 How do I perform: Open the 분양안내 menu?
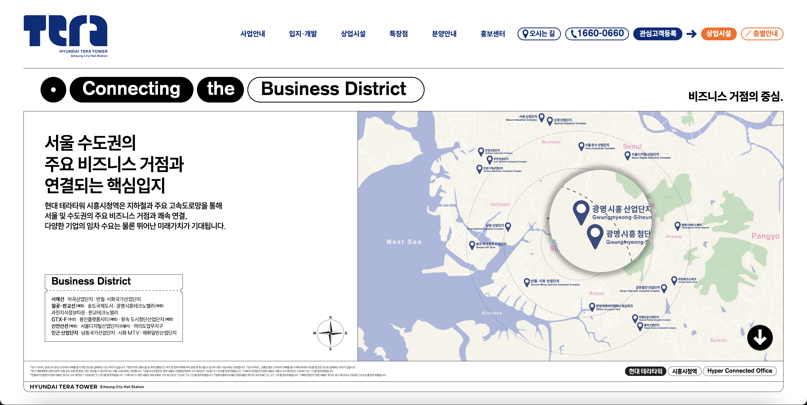point(444,34)
